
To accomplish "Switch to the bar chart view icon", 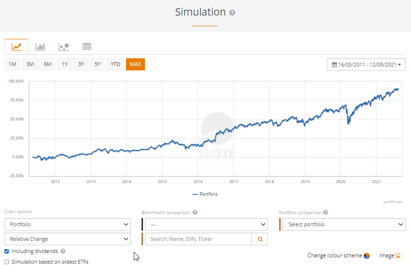I will tap(40, 47).
